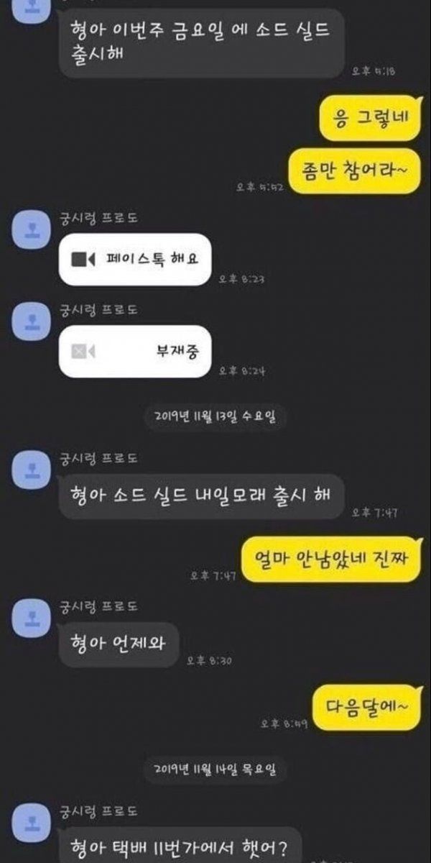Select the 2019년 11월 14일 목요일 date divider
Image resolution: width=431 pixels, height=863 pixels.
[215, 769]
